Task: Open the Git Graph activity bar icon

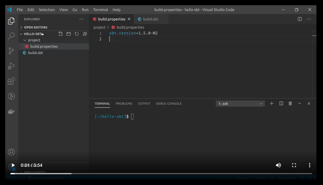Action: pyautogui.click(x=11, y=96)
